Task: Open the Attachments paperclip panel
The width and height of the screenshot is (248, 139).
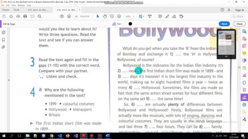Action: [3, 47]
